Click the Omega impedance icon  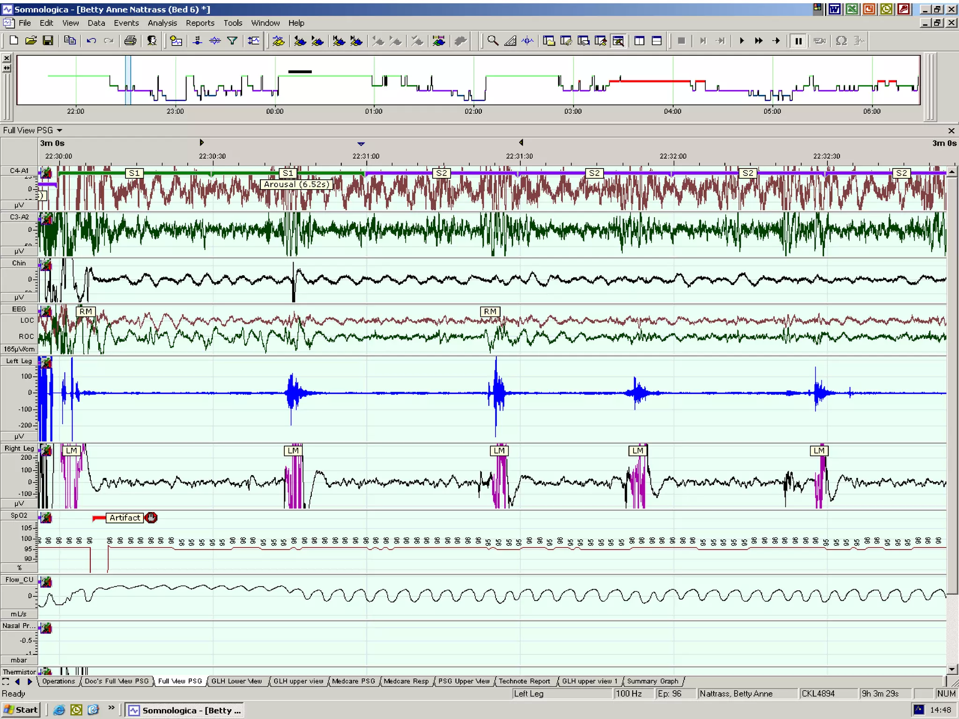[x=841, y=41]
